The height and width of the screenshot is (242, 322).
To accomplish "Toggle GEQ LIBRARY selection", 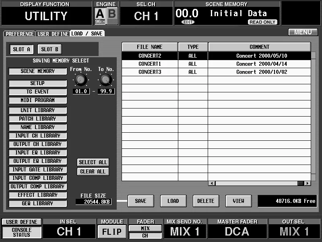I will 37,203.
